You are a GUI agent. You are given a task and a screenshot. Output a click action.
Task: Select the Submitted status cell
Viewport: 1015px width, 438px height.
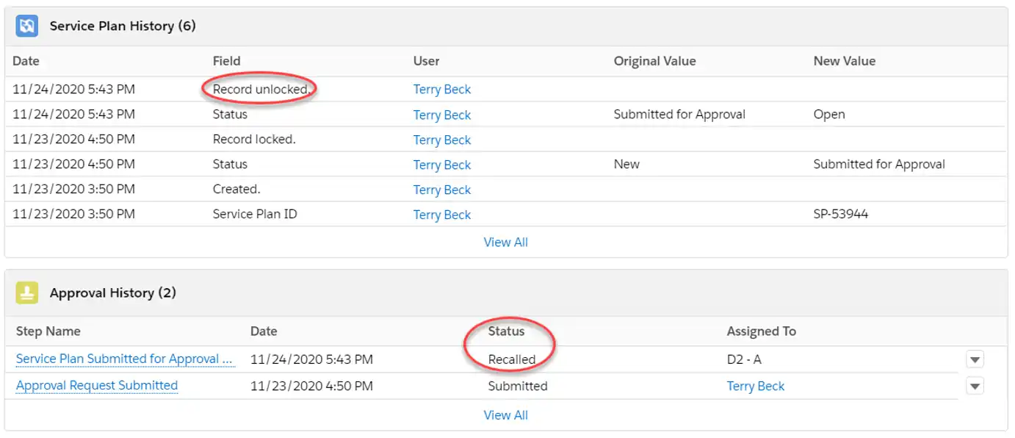(x=518, y=387)
